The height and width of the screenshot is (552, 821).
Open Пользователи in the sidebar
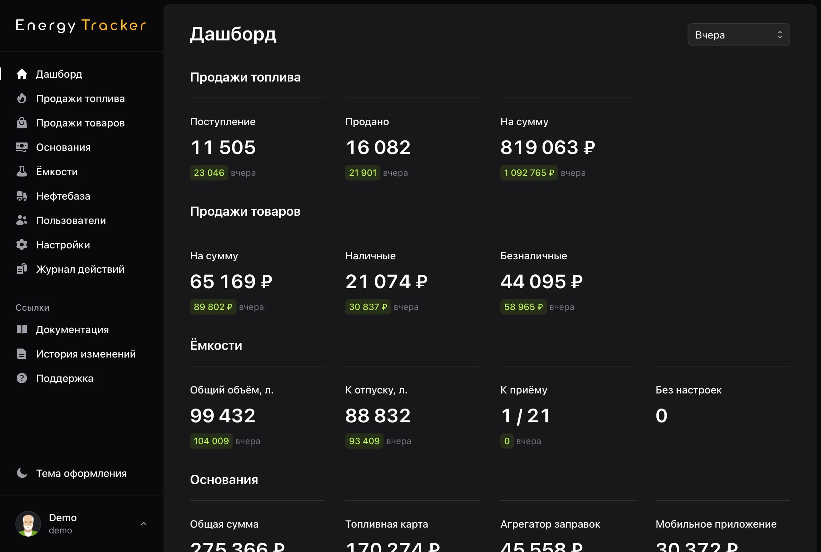[x=71, y=220]
